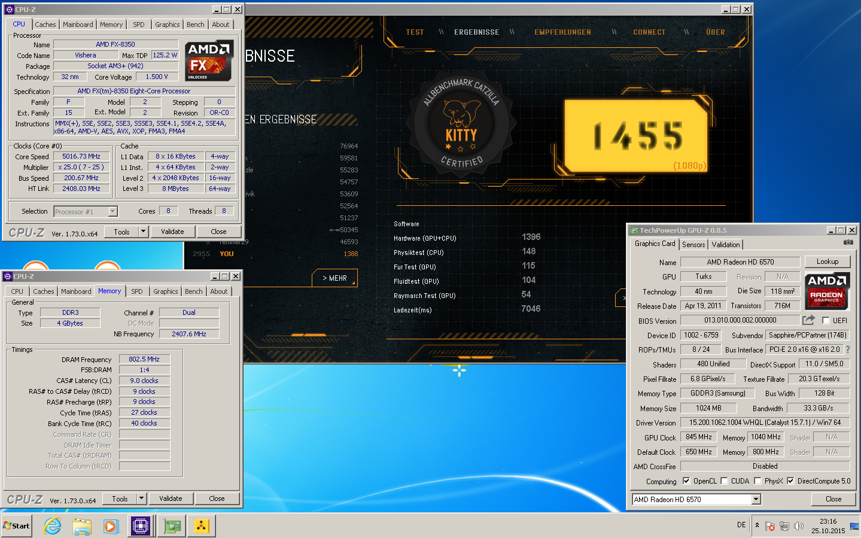Open Internet Explorer from the taskbar

point(53,526)
